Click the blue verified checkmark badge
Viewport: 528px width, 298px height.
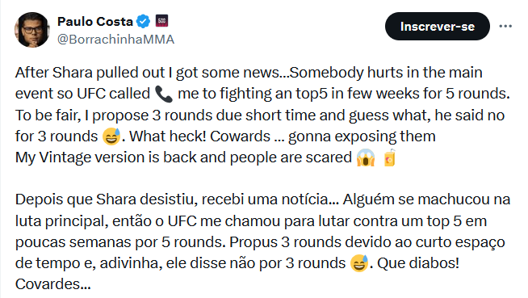pos(143,22)
